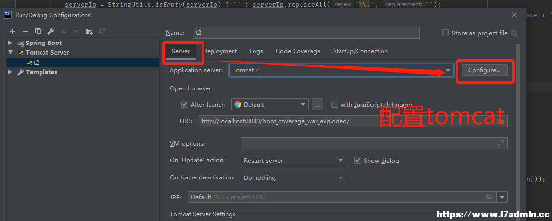Viewport: 552px width, 221px height.
Task: Switch to the Deployment tab
Action: point(220,51)
